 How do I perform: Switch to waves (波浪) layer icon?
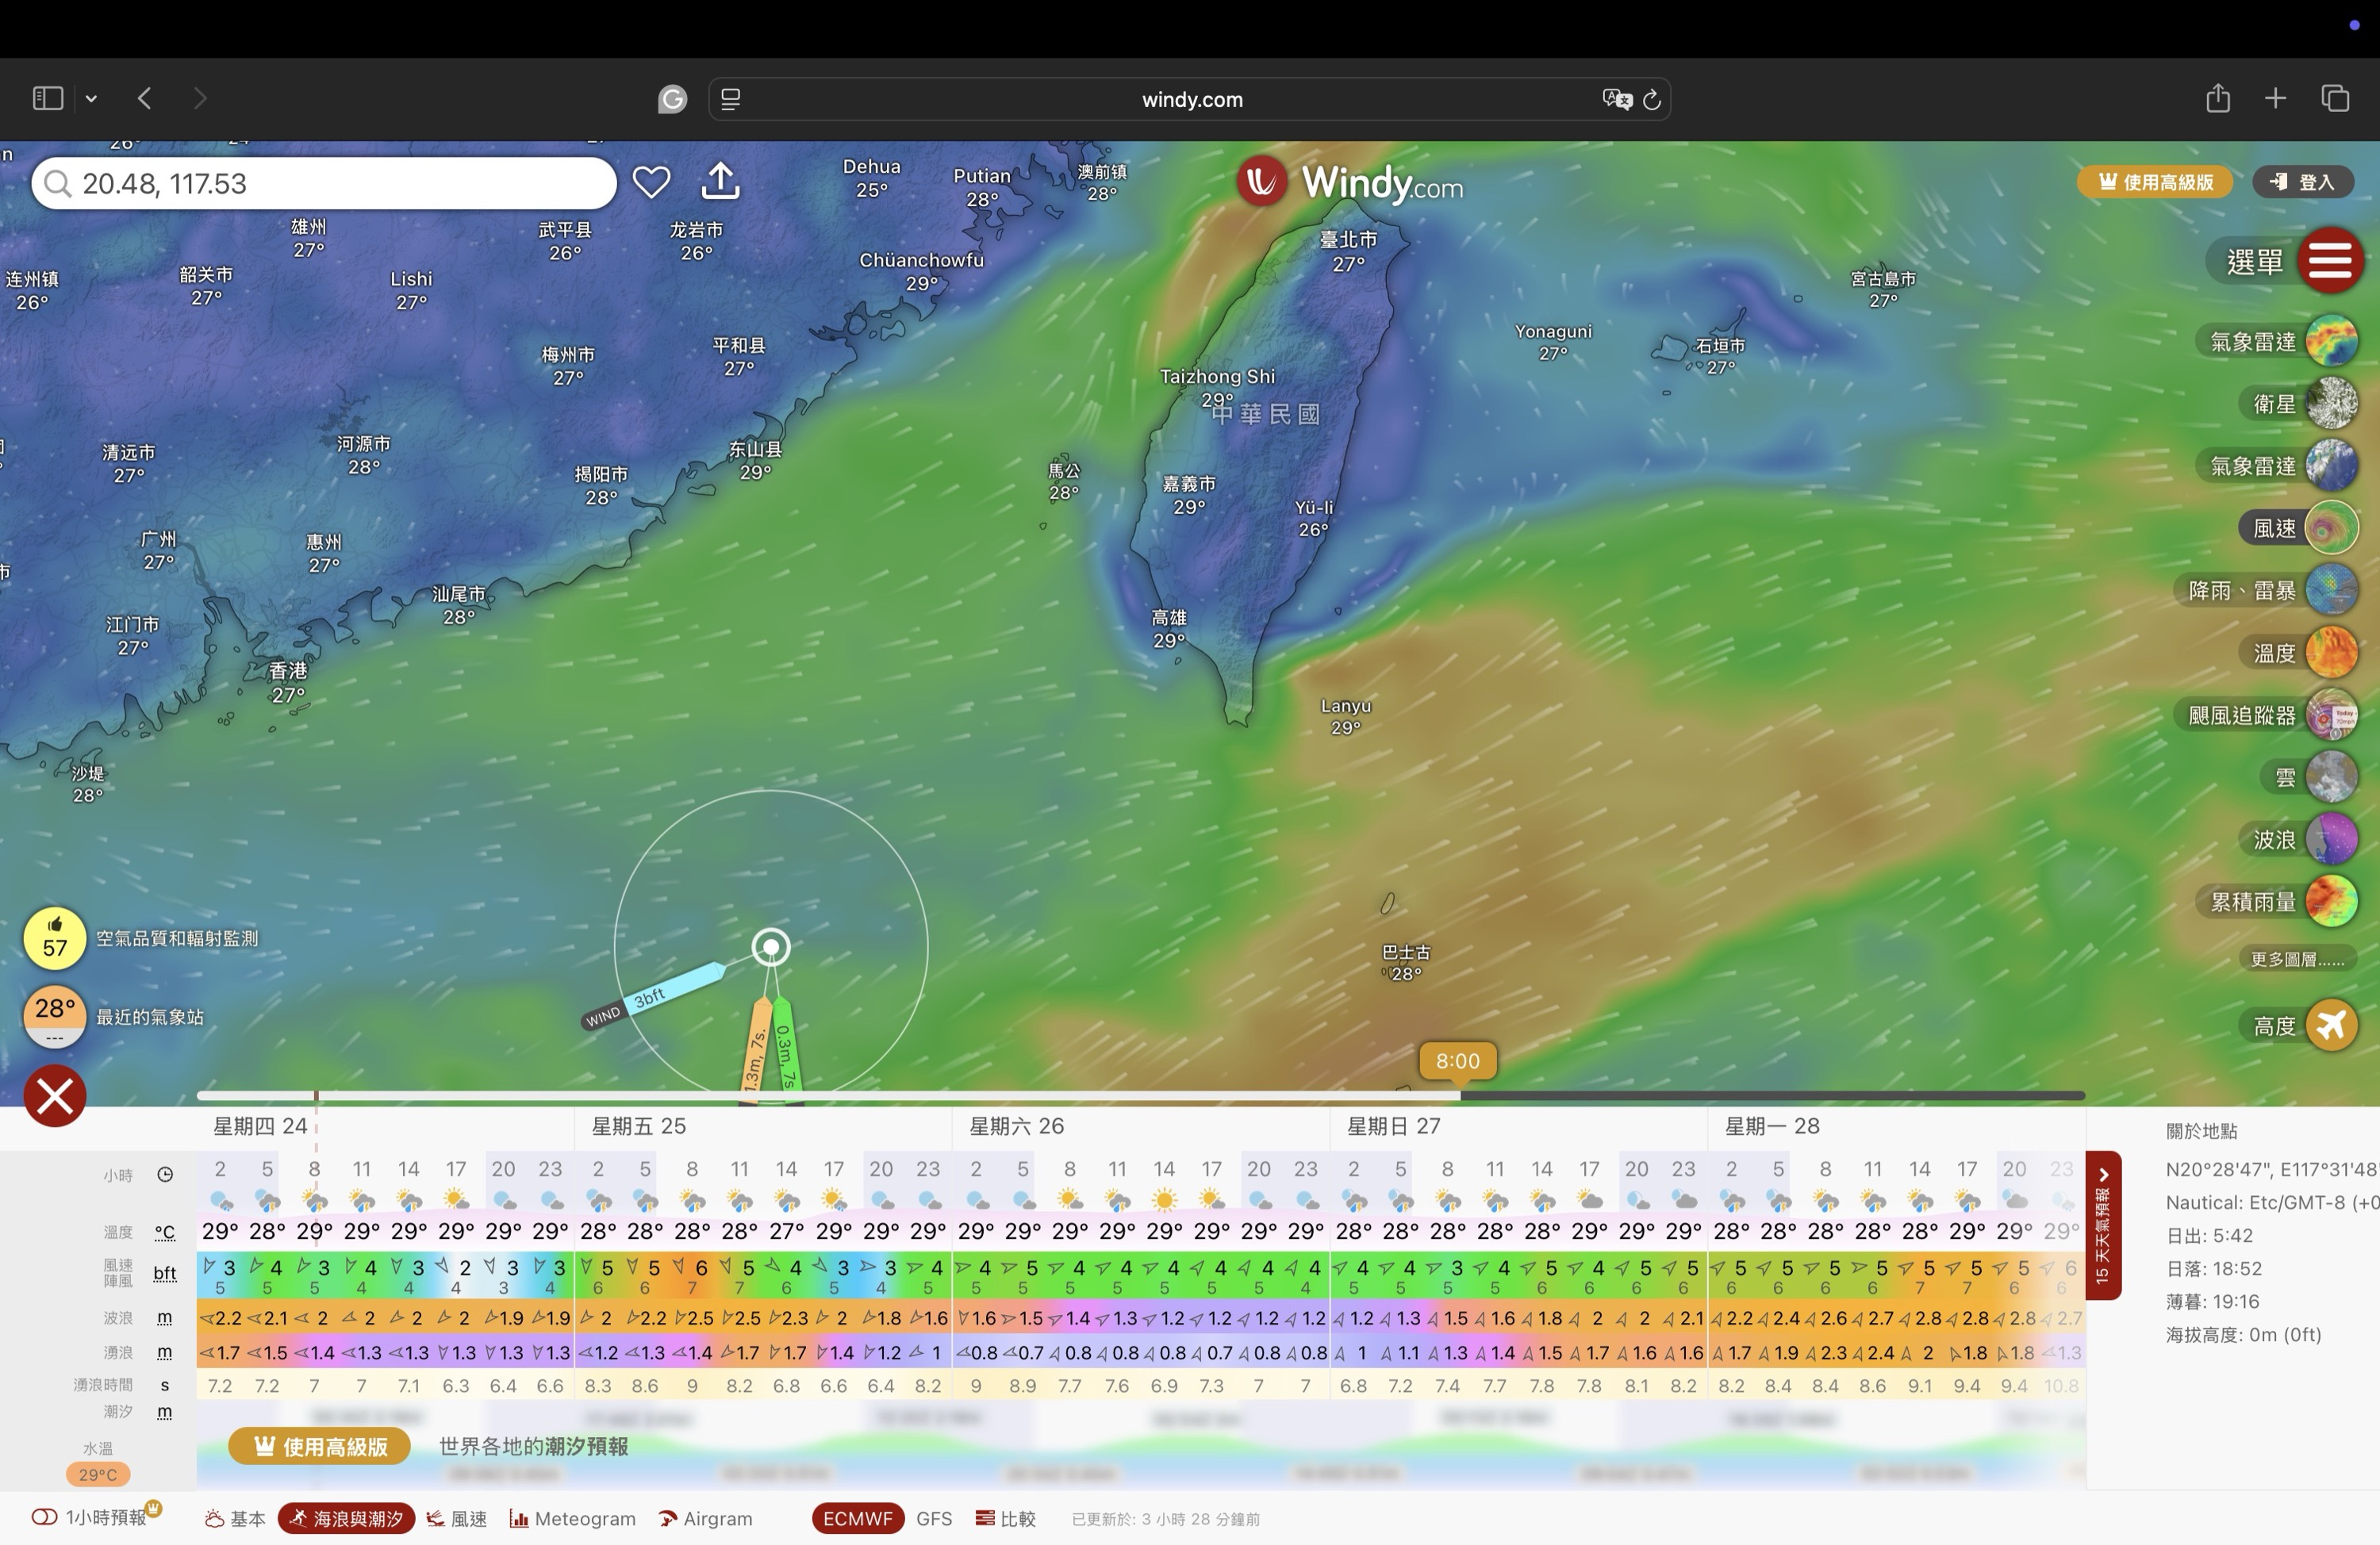pyautogui.click(x=2331, y=839)
